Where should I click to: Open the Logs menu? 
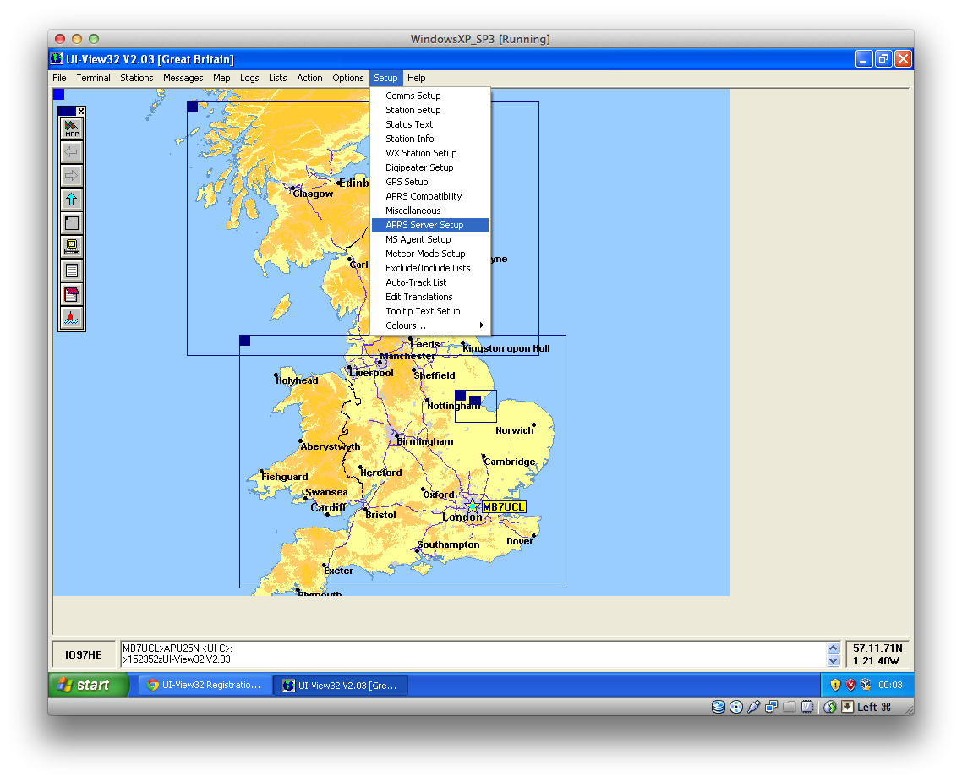[x=249, y=78]
